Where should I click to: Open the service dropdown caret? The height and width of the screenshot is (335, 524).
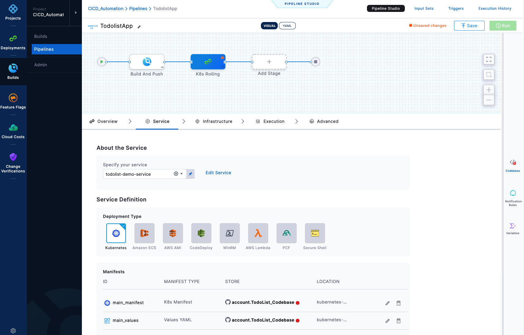181,174
